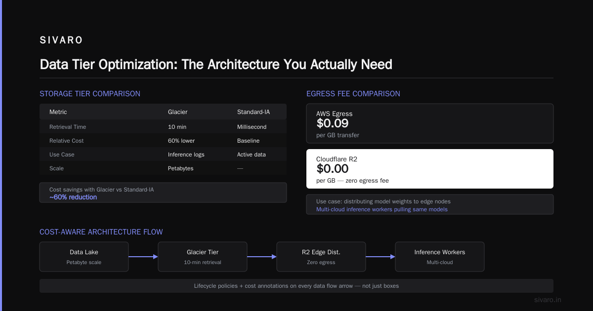The height and width of the screenshot is (311, 593).
Task: Click the Lifecycle policies footer note
Action: (x=296, y=286)
